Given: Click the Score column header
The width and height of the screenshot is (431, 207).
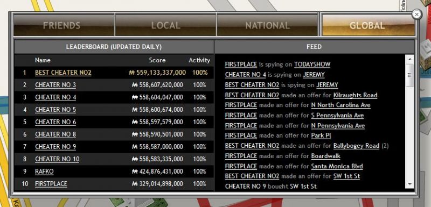Looking at the screenshot, I should coord(157,60).
